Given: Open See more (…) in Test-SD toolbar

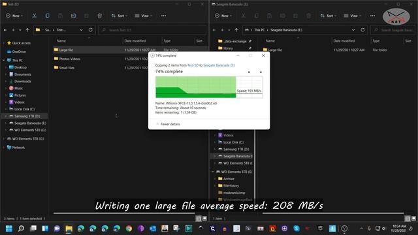Looking at the screenshot, I should [x=163, y=16].
